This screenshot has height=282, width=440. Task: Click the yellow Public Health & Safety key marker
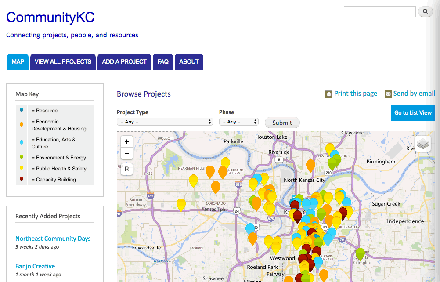pyautogui.click(x=22, y=168)
